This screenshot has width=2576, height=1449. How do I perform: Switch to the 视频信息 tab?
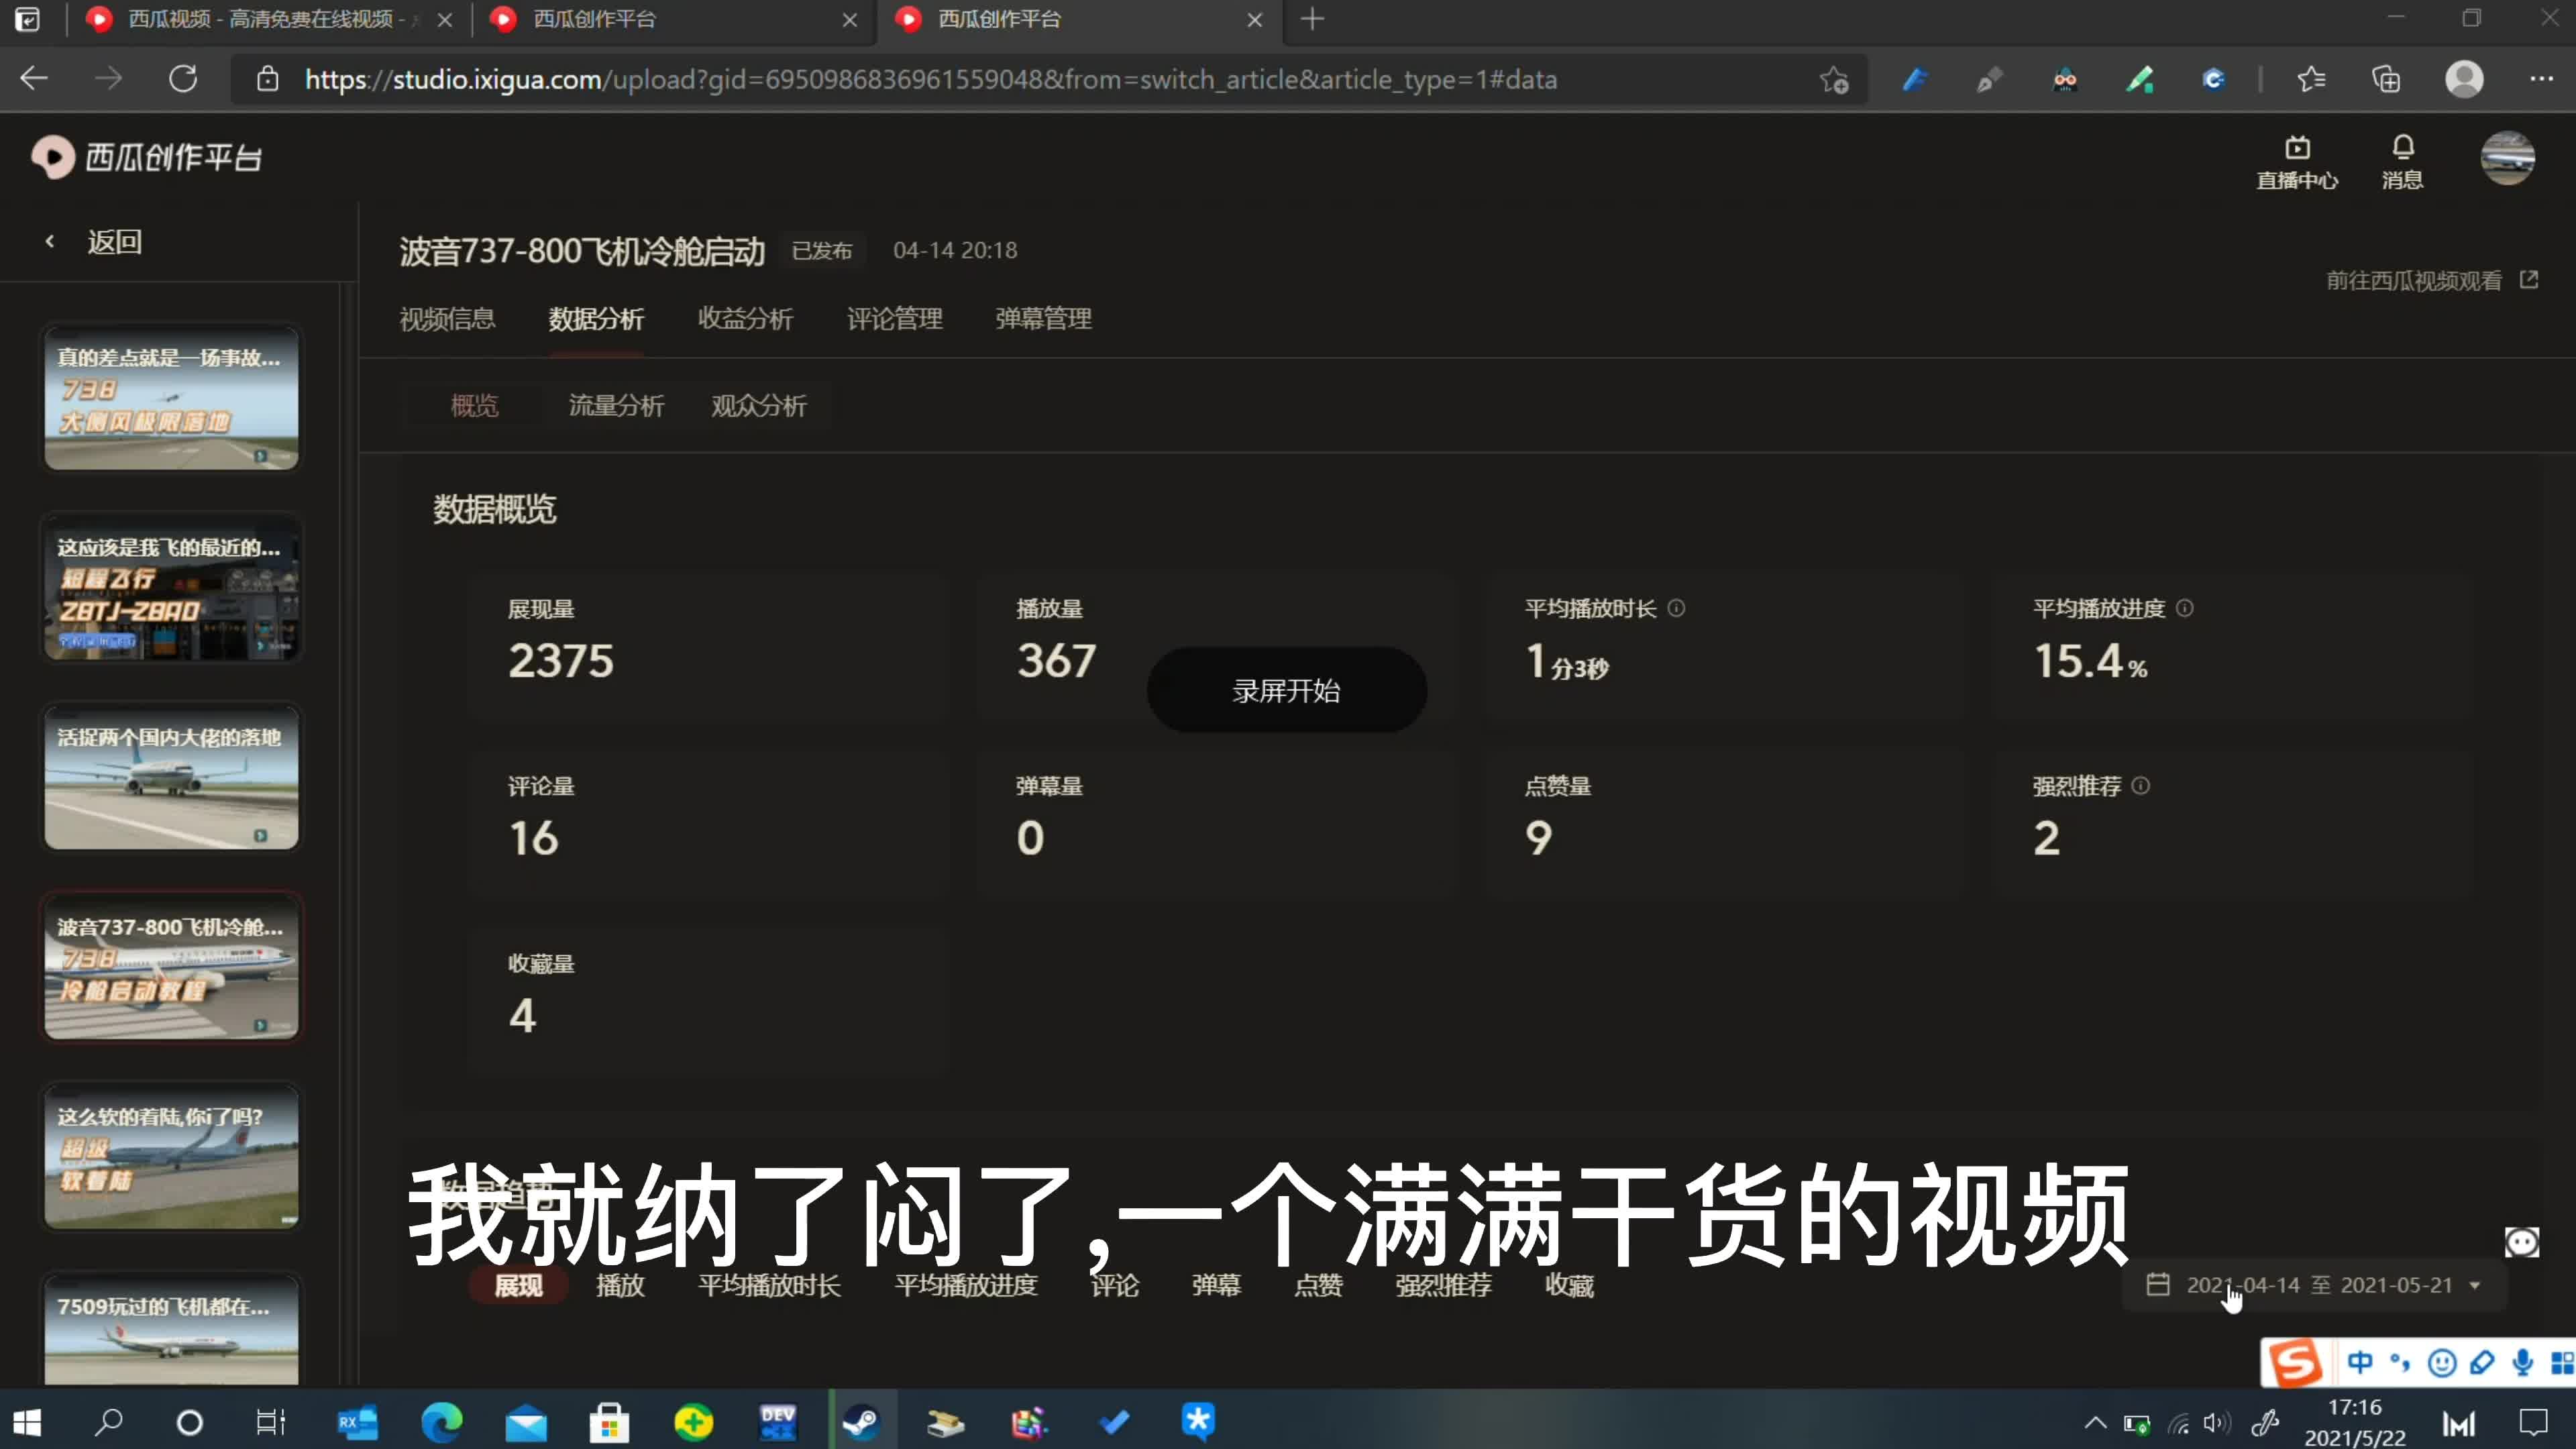coord(447,319)
